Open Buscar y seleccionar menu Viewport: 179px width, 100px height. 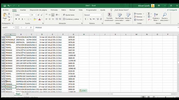165,17
